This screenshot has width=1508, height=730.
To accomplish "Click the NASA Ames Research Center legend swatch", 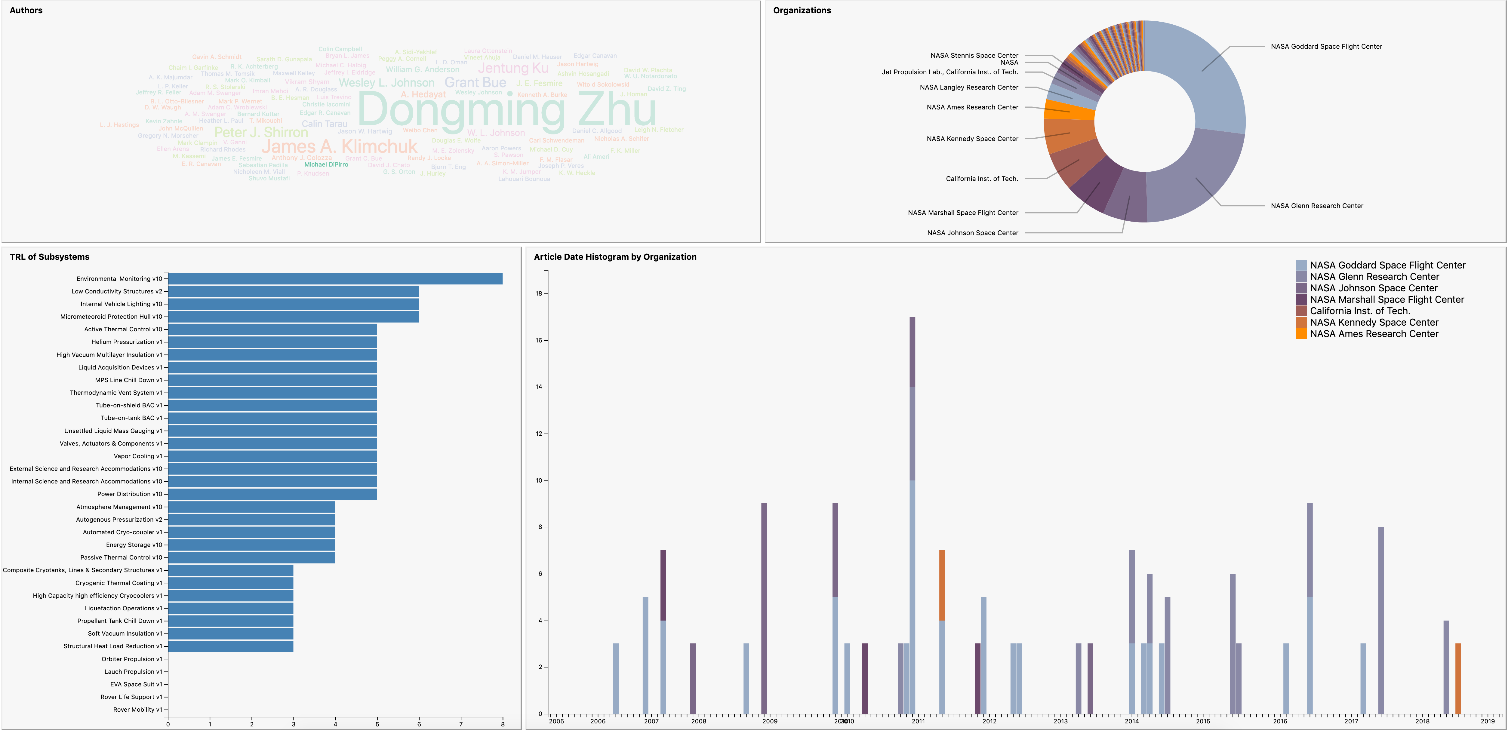I will pos(1301,334).
